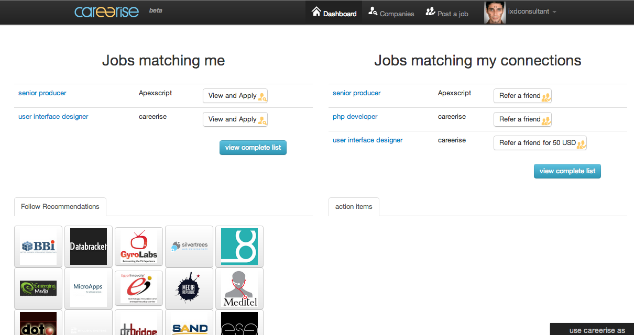This screenshot has height=335, width=634.
Task: View and Apply for user interface designer
Action: pos(235,119)
